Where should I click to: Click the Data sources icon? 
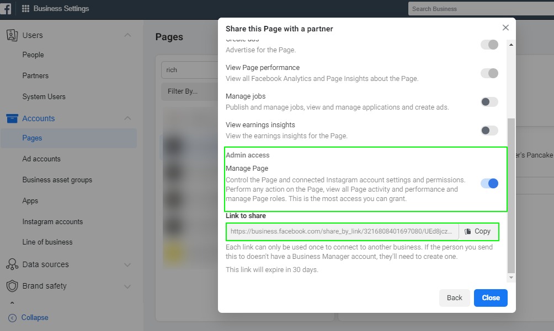pyautogui.click(x=12, y=264)
